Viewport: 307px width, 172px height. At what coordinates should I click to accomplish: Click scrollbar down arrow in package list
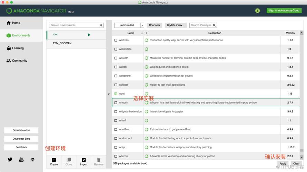tap(301, 157)
